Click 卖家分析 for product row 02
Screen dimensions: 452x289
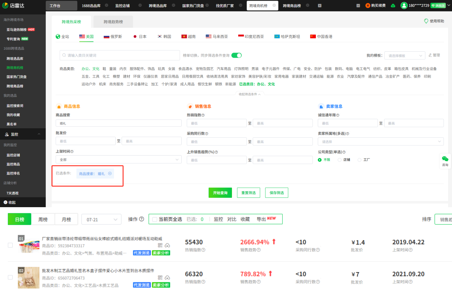click(161, 285)
